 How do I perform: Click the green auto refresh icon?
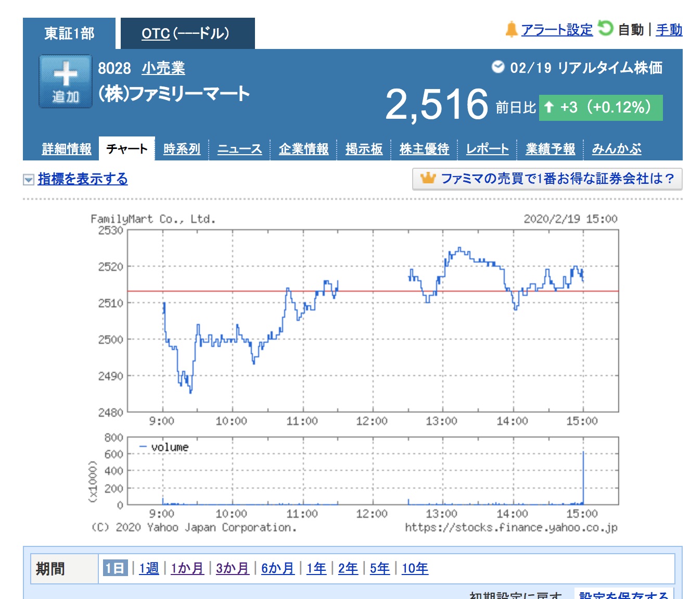(x=605, y=28)
